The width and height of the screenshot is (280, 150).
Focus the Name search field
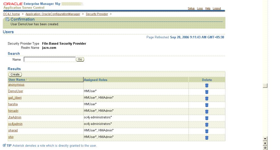(x=50, y=59)
